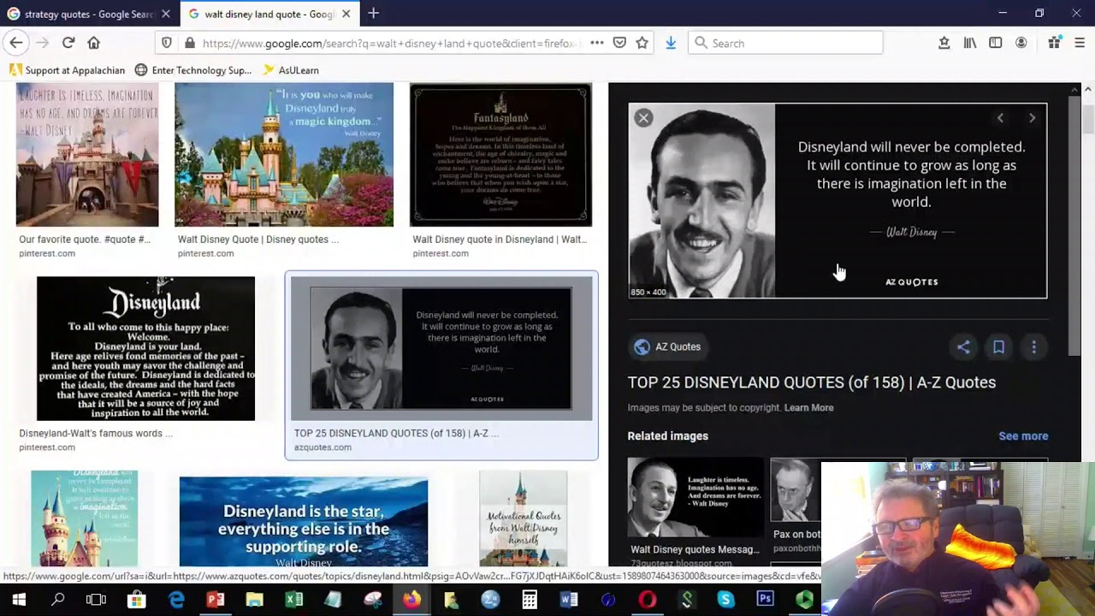
Task: Open Skype from the taskbar
Action: pos(726,600)
